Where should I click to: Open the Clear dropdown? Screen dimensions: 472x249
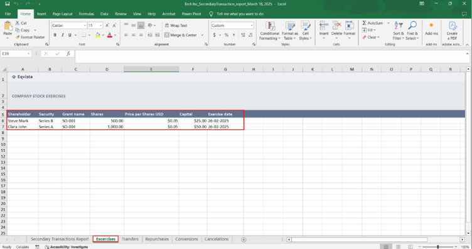point(371,37)
